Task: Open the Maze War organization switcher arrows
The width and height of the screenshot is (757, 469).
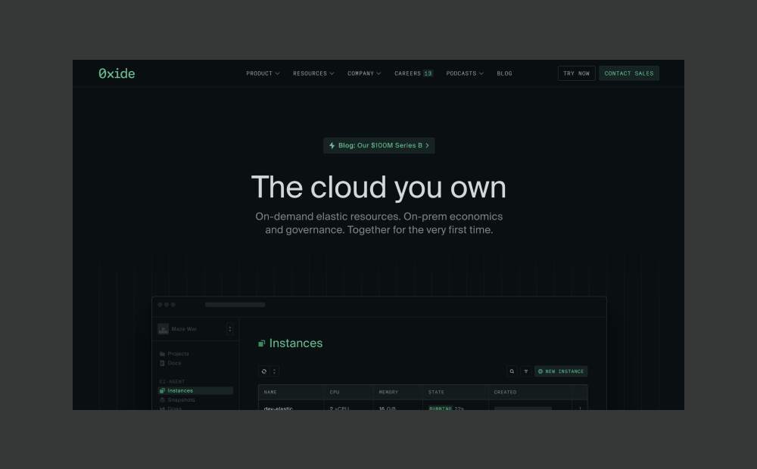Action: click(230, 329)
